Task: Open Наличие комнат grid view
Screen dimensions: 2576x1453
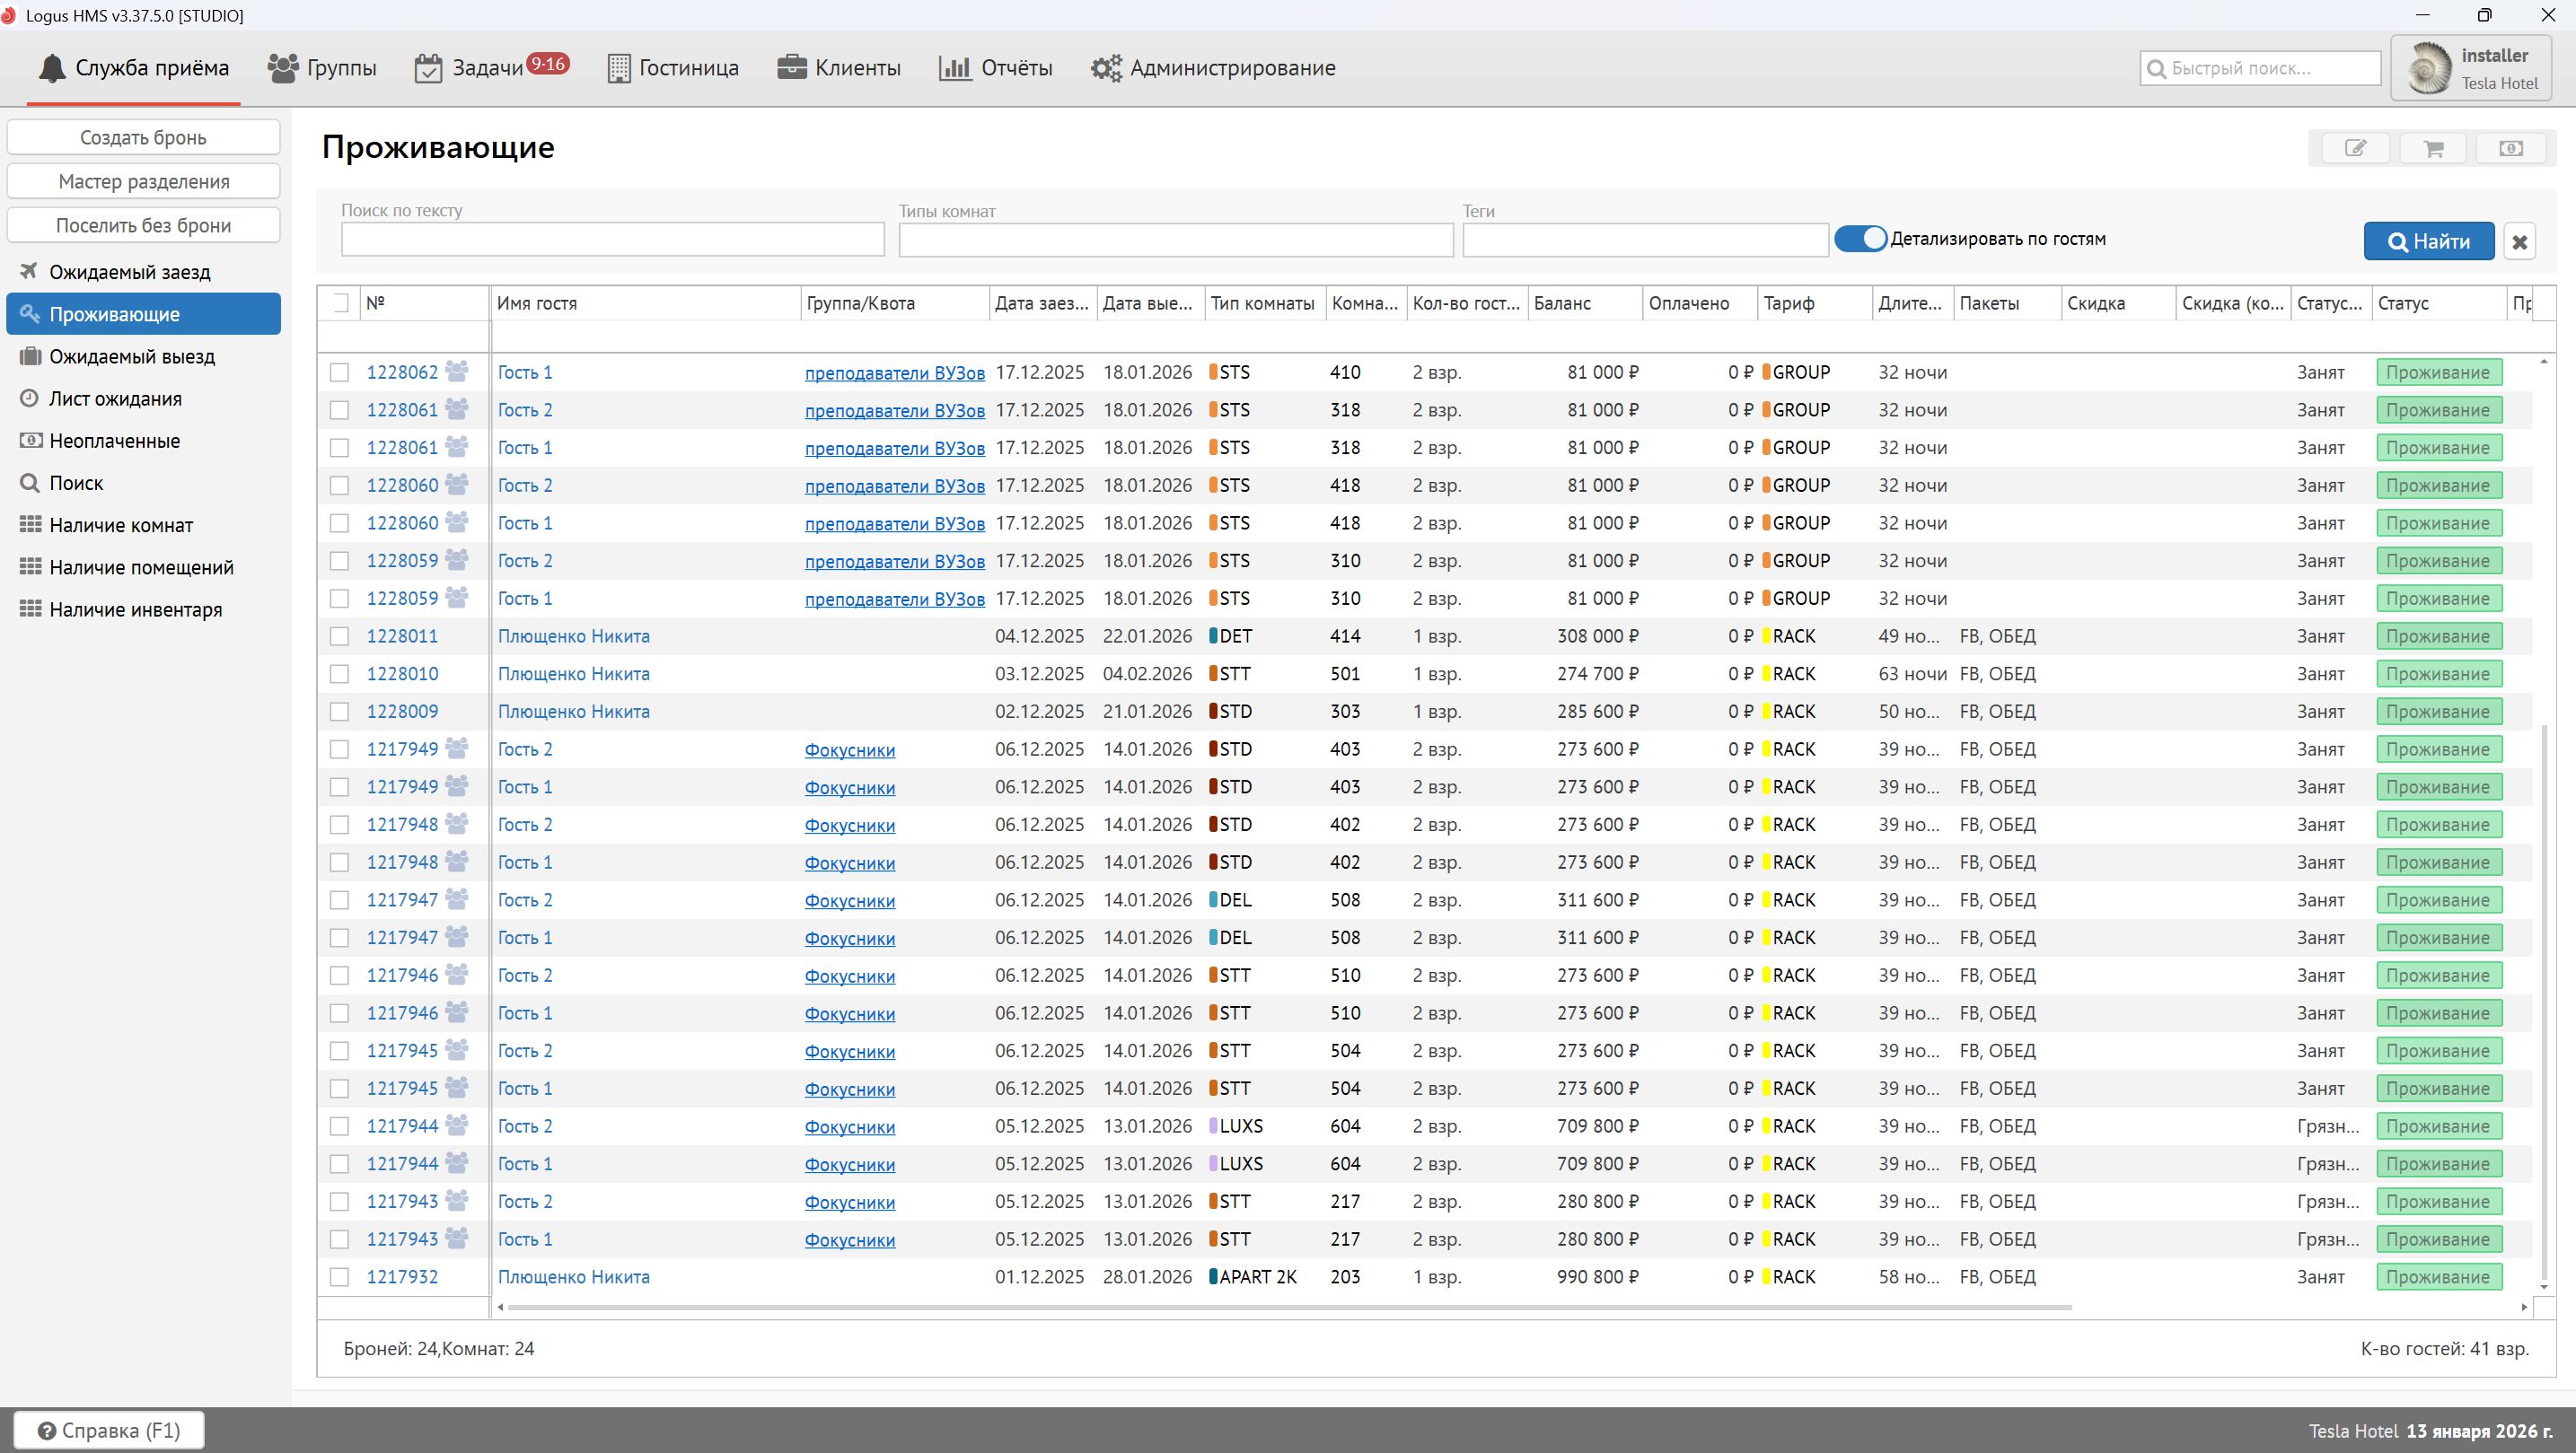Action: click(121, 526)
